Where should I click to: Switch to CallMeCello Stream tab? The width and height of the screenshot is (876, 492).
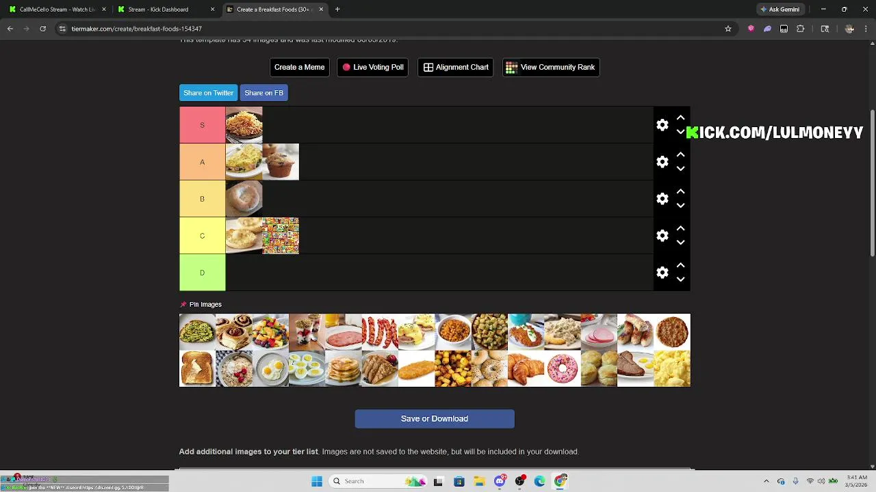57,10
